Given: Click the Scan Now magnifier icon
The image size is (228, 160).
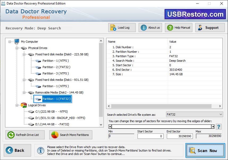Looking at the screenshot, I should tap(192, 150).
